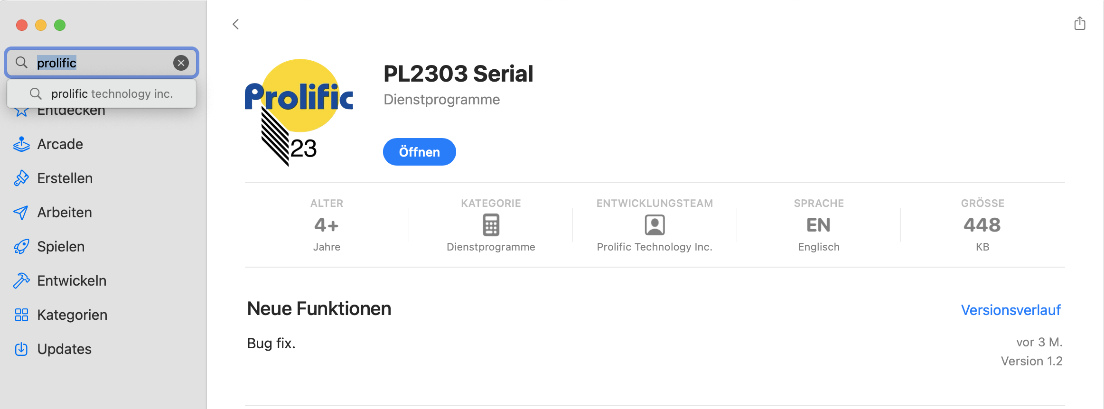Click the Erstellen paintbrush icon
1104x409 pixels.
tap(21, 178)
